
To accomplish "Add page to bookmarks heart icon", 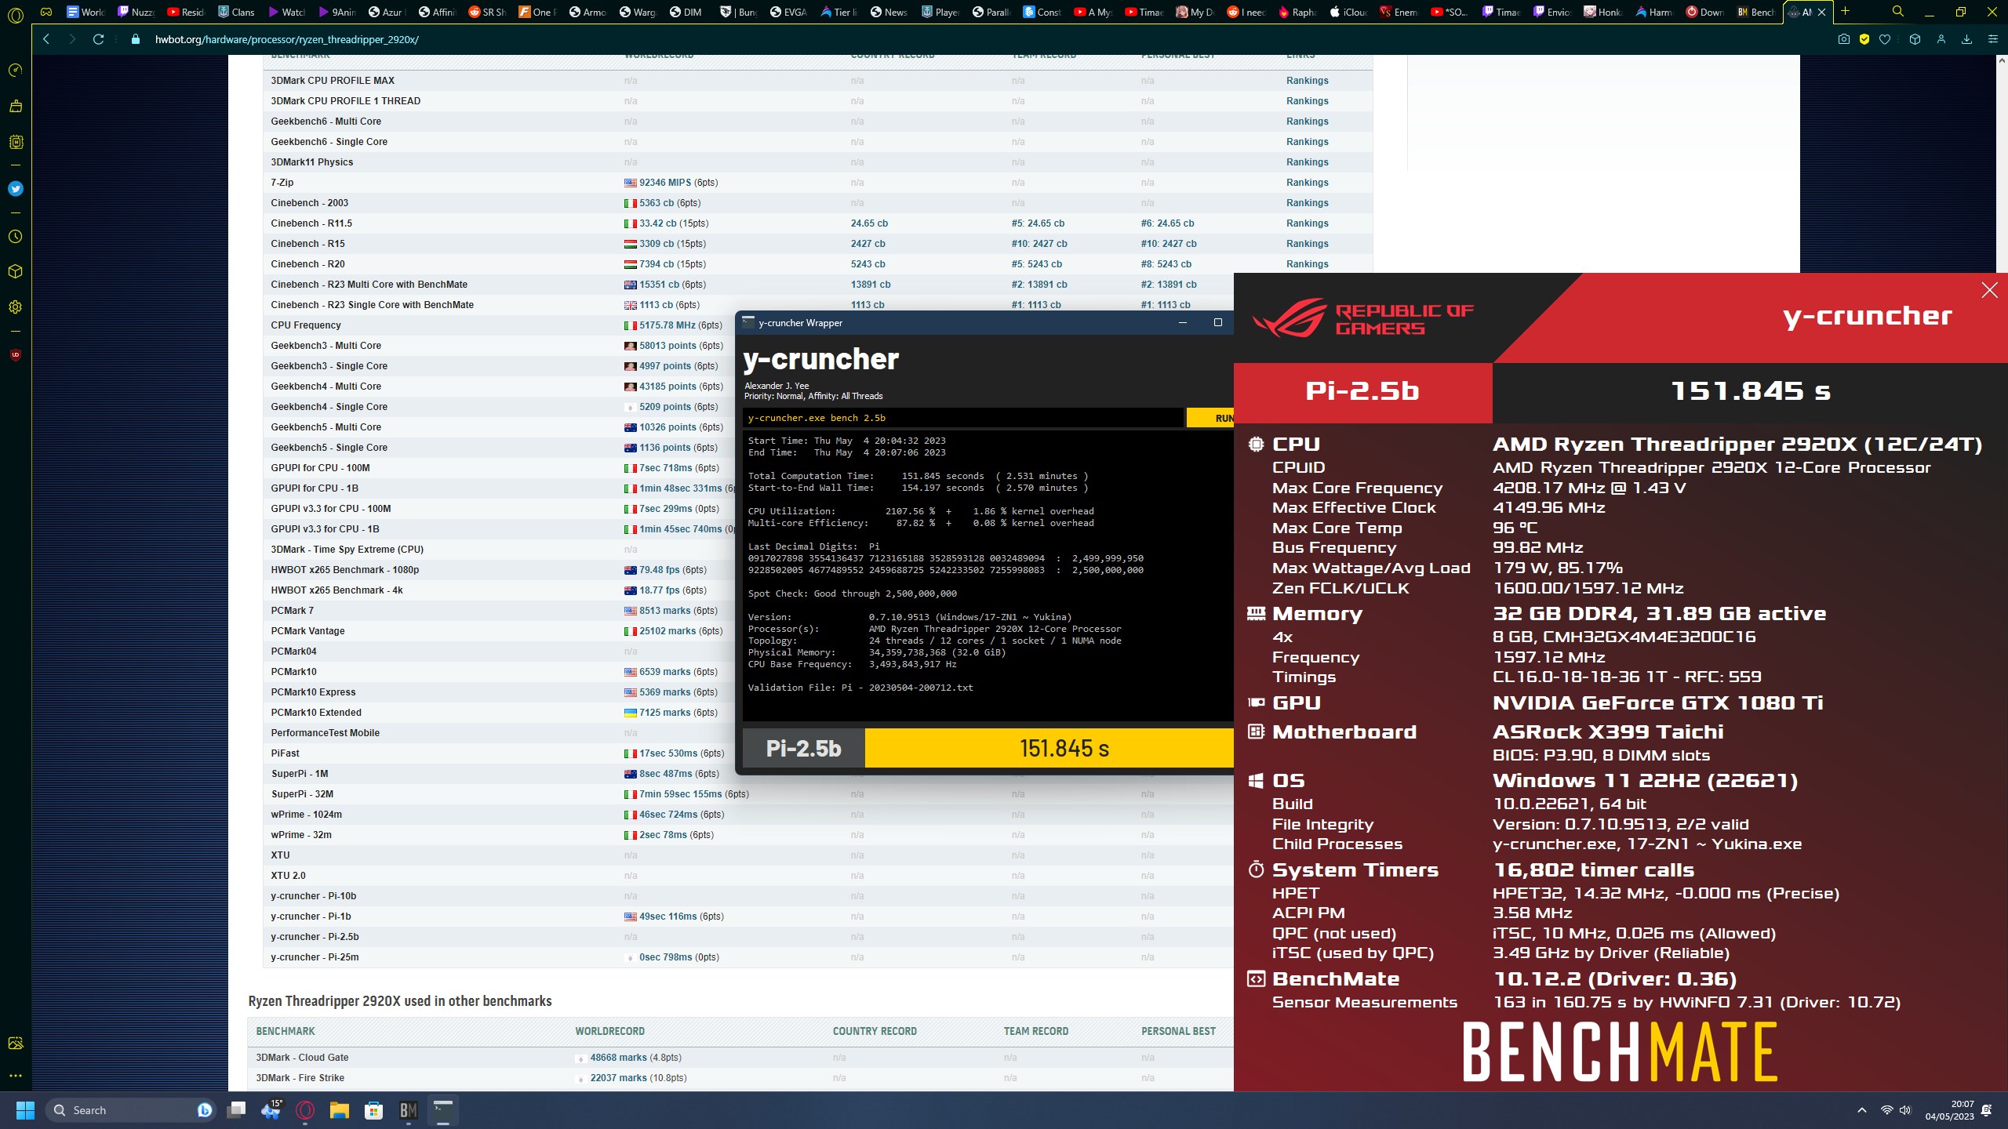I will click(x=1885, y=39).
